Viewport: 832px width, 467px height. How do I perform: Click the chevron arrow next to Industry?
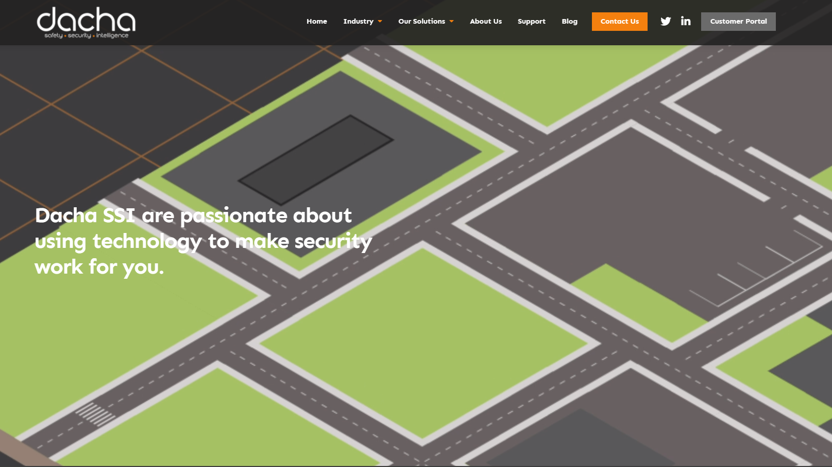click(380, 22)
